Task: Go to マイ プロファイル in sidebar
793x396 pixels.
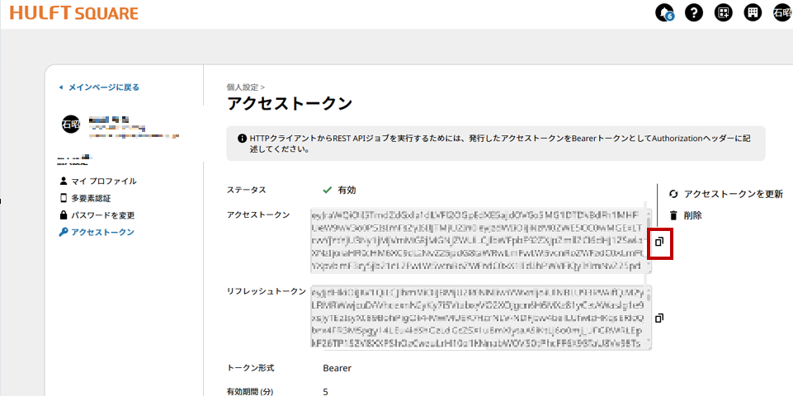Action: (103, 181)
